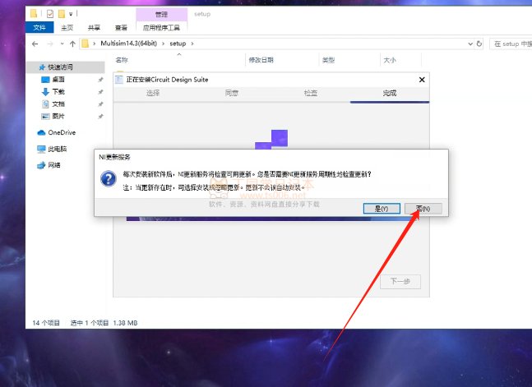Click the installer title bar icon

(x=119, y=80)
